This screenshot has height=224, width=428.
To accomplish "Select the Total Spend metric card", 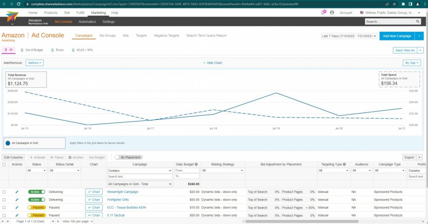I will 399,79.
